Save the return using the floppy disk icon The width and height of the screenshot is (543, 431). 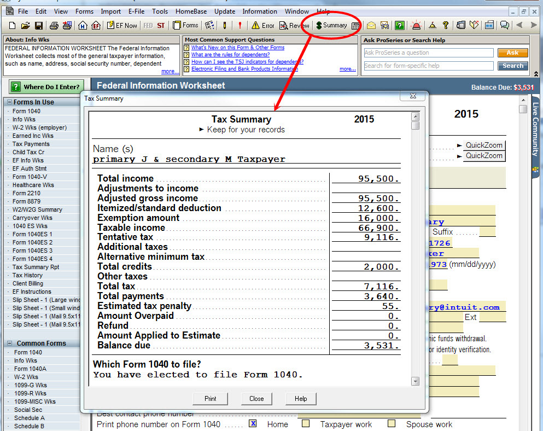(39, 25)
